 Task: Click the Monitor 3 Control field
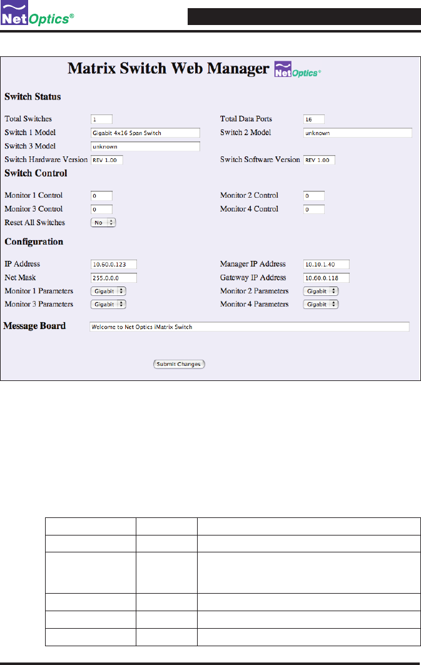pyautogui.click(x=101, y=209)
